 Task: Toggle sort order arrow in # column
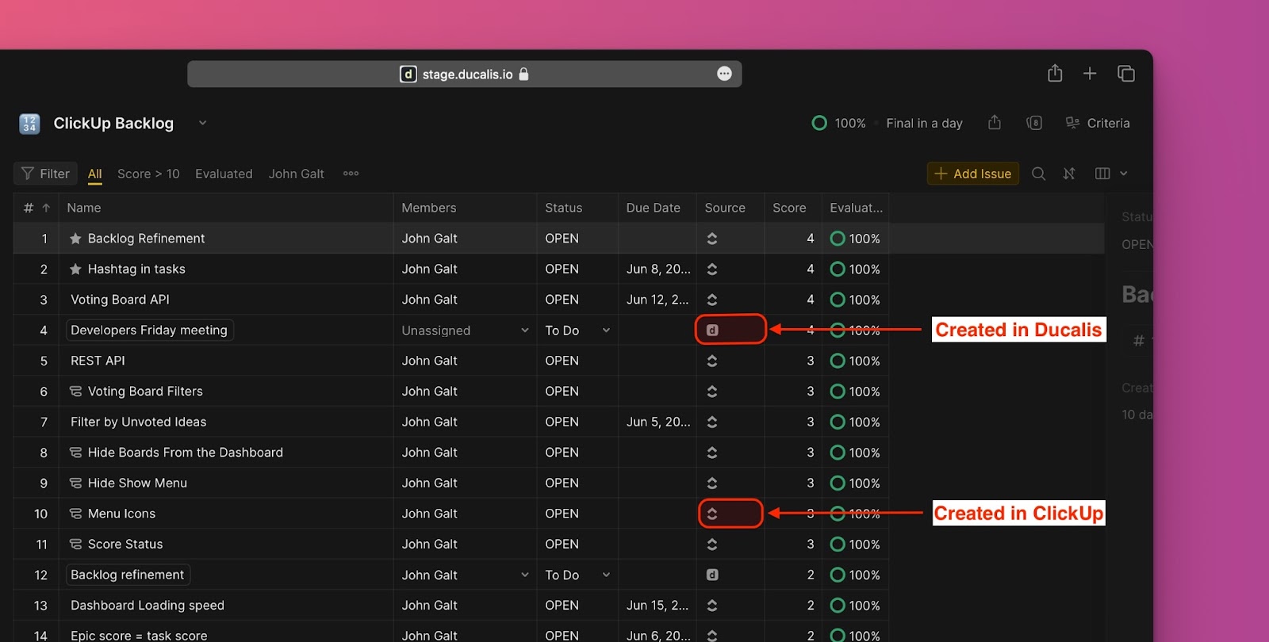[46, 208]
